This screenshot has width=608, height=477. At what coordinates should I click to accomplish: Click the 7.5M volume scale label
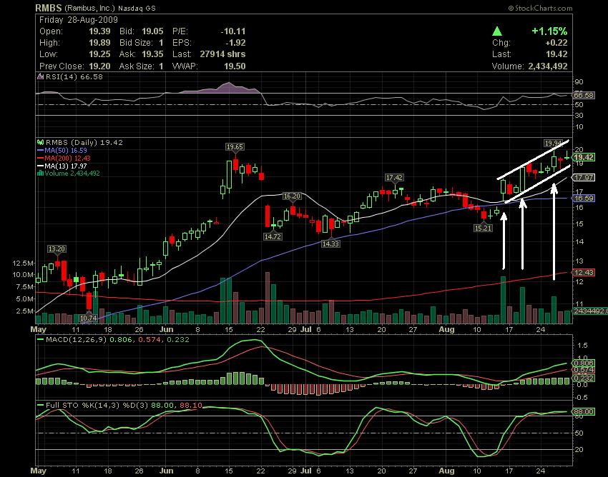(x=25, y=287)
